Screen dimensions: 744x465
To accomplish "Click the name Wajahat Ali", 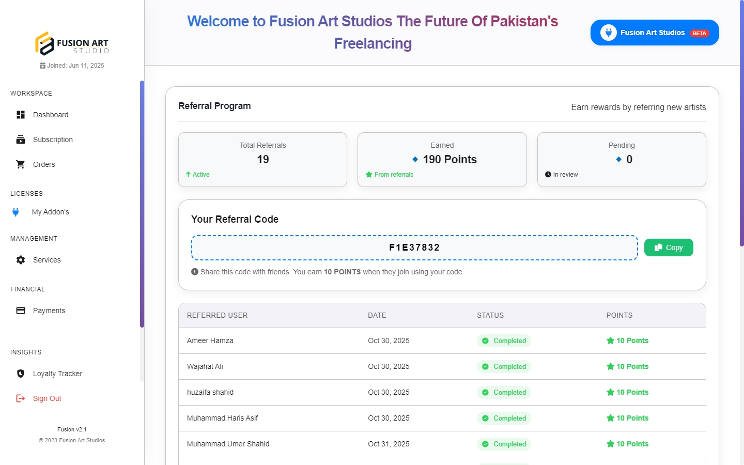I will pos(205,366).
